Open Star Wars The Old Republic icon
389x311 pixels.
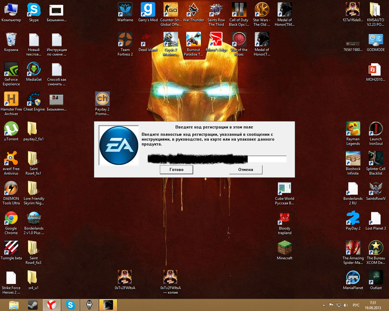[262, 15]
